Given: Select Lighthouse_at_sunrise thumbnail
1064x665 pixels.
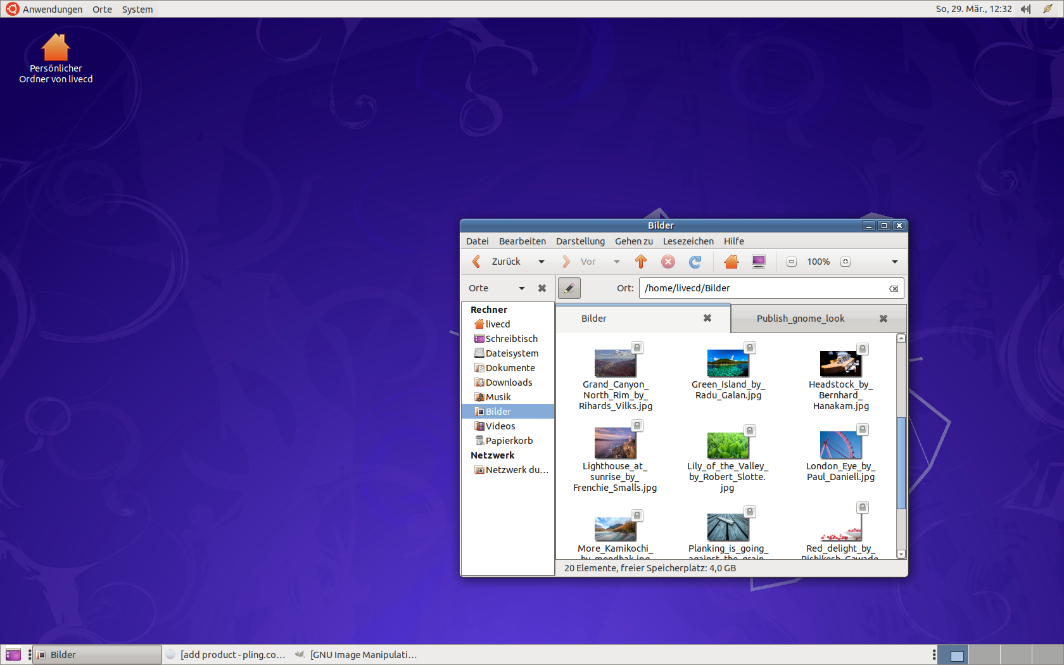Looking at the screenshot, I should point(615,443).
